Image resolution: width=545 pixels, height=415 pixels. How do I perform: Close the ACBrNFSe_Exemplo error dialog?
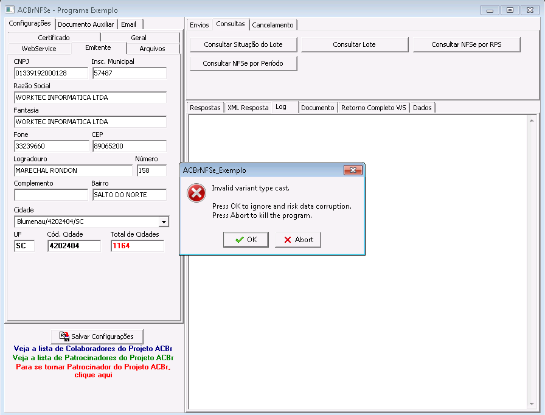(x=353, y=170)
